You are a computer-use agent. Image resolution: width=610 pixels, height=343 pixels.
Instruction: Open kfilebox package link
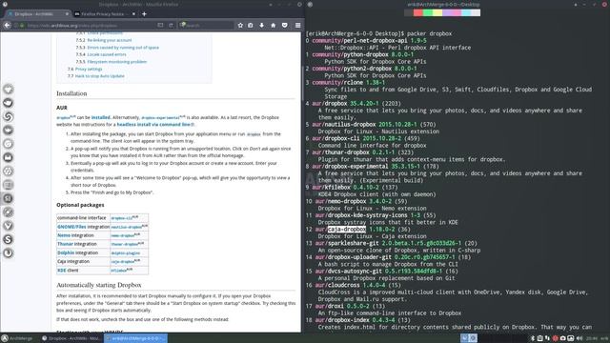click(119, 271)
